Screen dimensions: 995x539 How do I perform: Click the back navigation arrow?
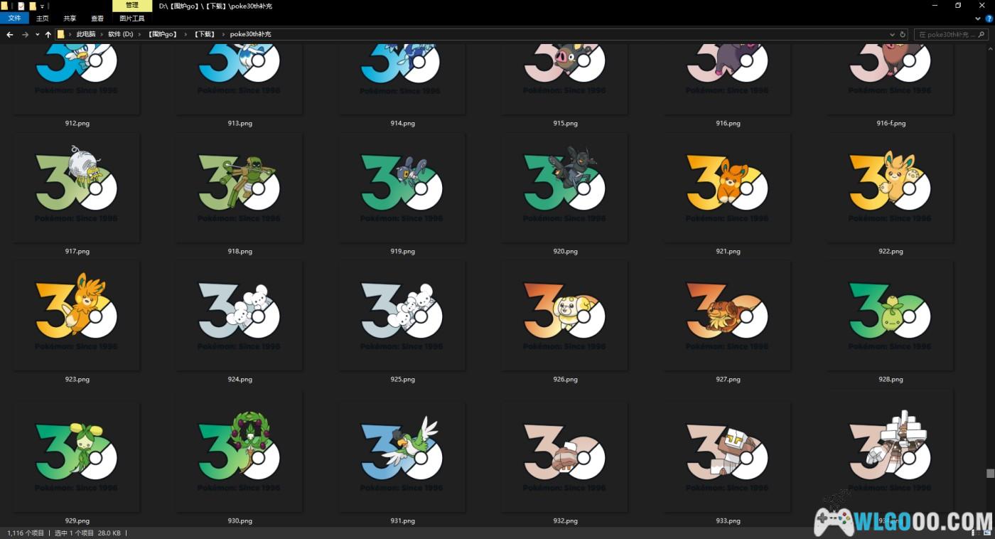coord(10,34)
